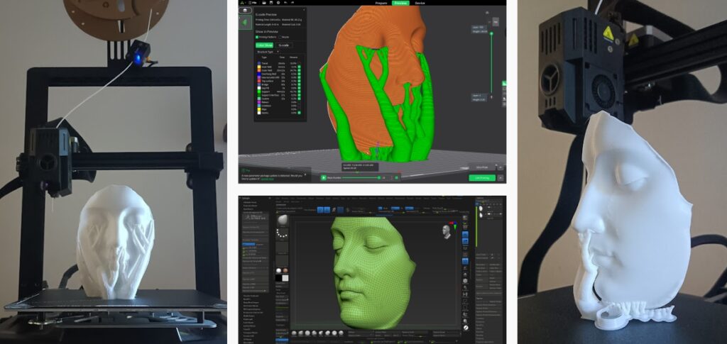Toggle Travel row visibility checkbox in legend
Image resolution: width=727 pixels, height=344 pixels.
click(x=299, y=62)
